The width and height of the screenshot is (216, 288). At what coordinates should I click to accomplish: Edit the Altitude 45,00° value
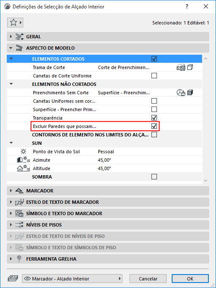pos(104,168)
